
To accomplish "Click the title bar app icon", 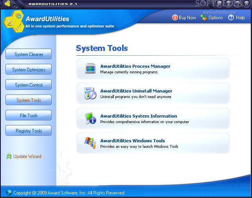I will click(x=7, y=4).
